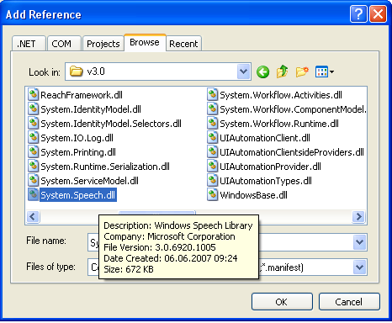
Task: Select the UIAutomationClient.dll file name
Action: (265, 138)
